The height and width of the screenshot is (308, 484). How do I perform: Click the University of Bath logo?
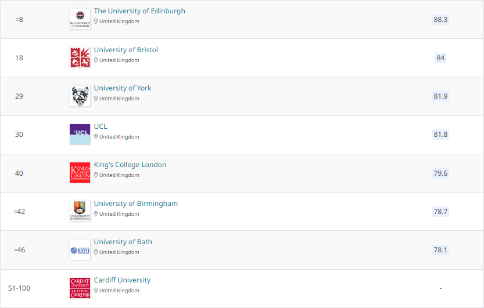click(x=80, y=249)
